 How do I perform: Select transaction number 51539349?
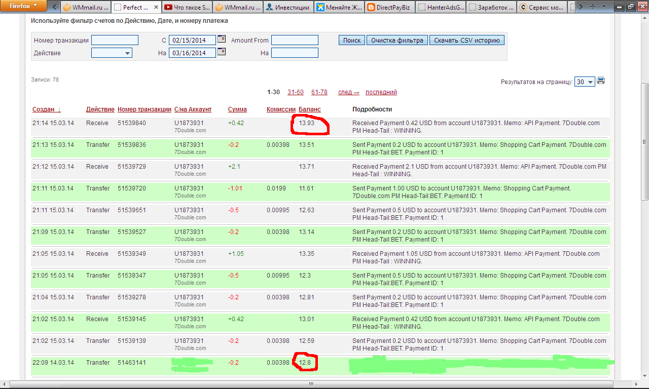click(132, 254)
